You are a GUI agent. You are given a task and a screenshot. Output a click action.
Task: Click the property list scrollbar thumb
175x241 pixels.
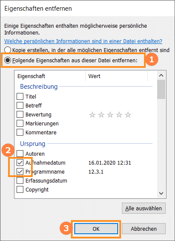point(161,89)
